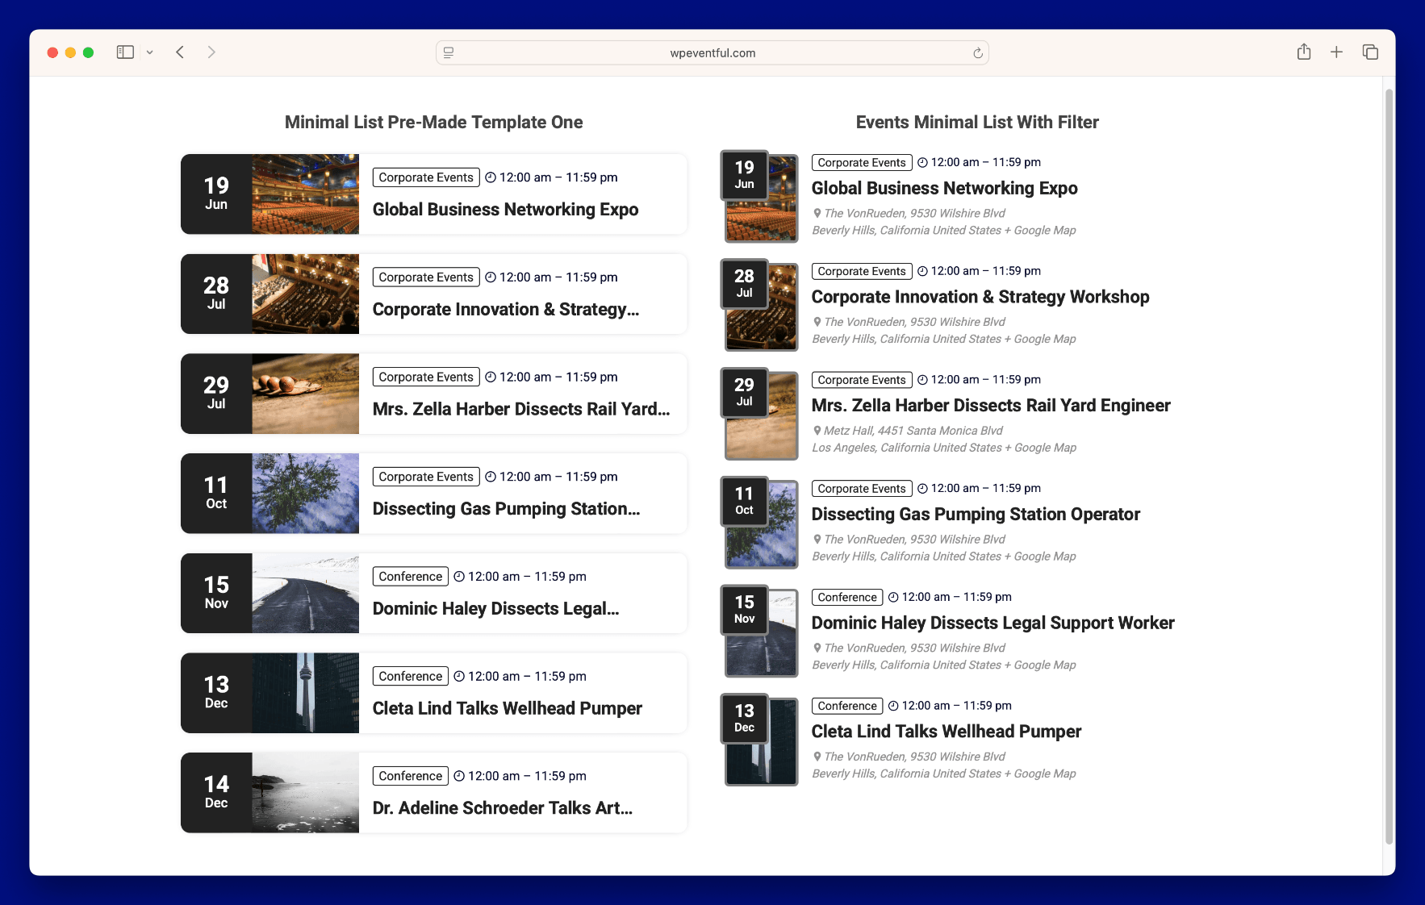Click the wpeventful.com address field
The width and height of the screenshot is (1425, 905).
(x=712, y=53)
